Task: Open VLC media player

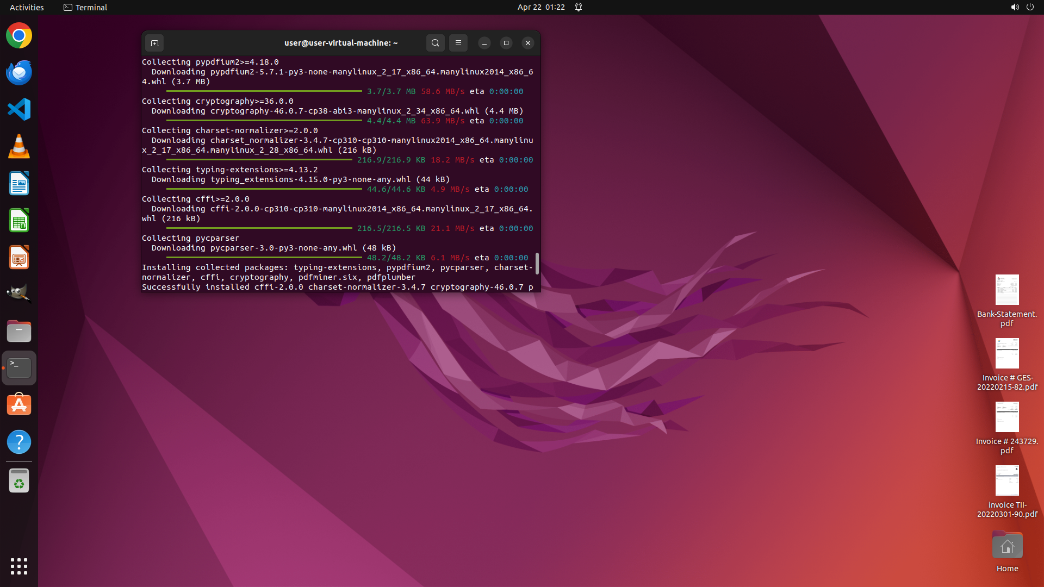Action: tap(19, 147)
